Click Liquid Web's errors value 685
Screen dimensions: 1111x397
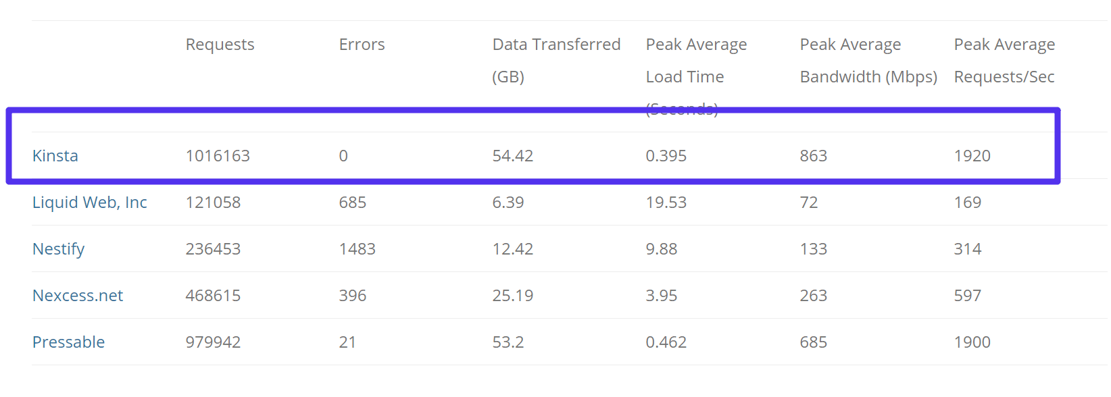[353, 203]
